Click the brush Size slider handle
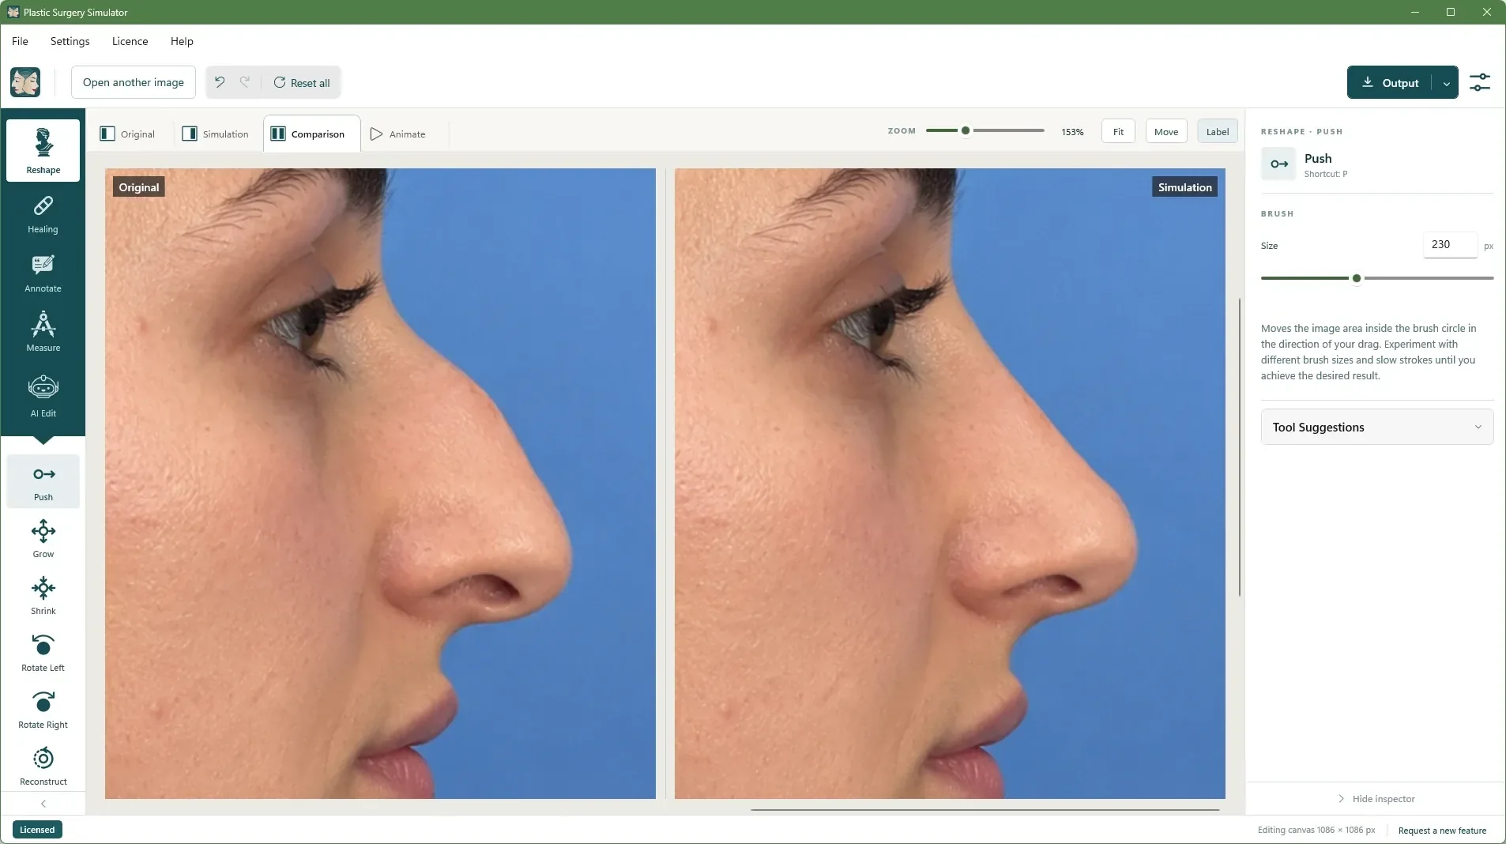 (1356, 278)
